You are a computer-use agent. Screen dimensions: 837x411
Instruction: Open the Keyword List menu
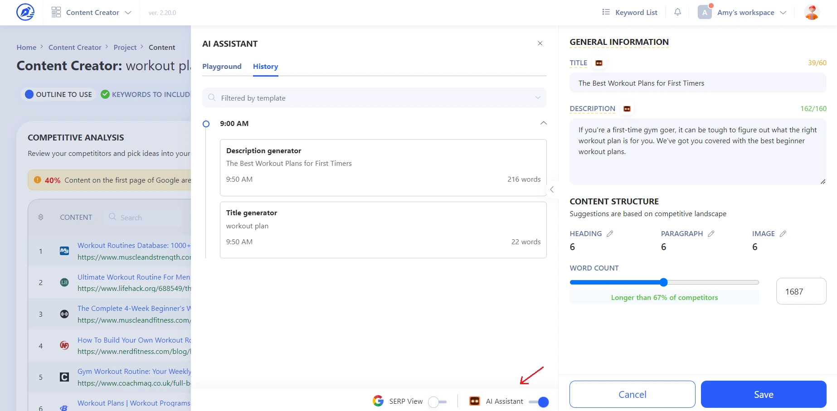tap(630, 13)
